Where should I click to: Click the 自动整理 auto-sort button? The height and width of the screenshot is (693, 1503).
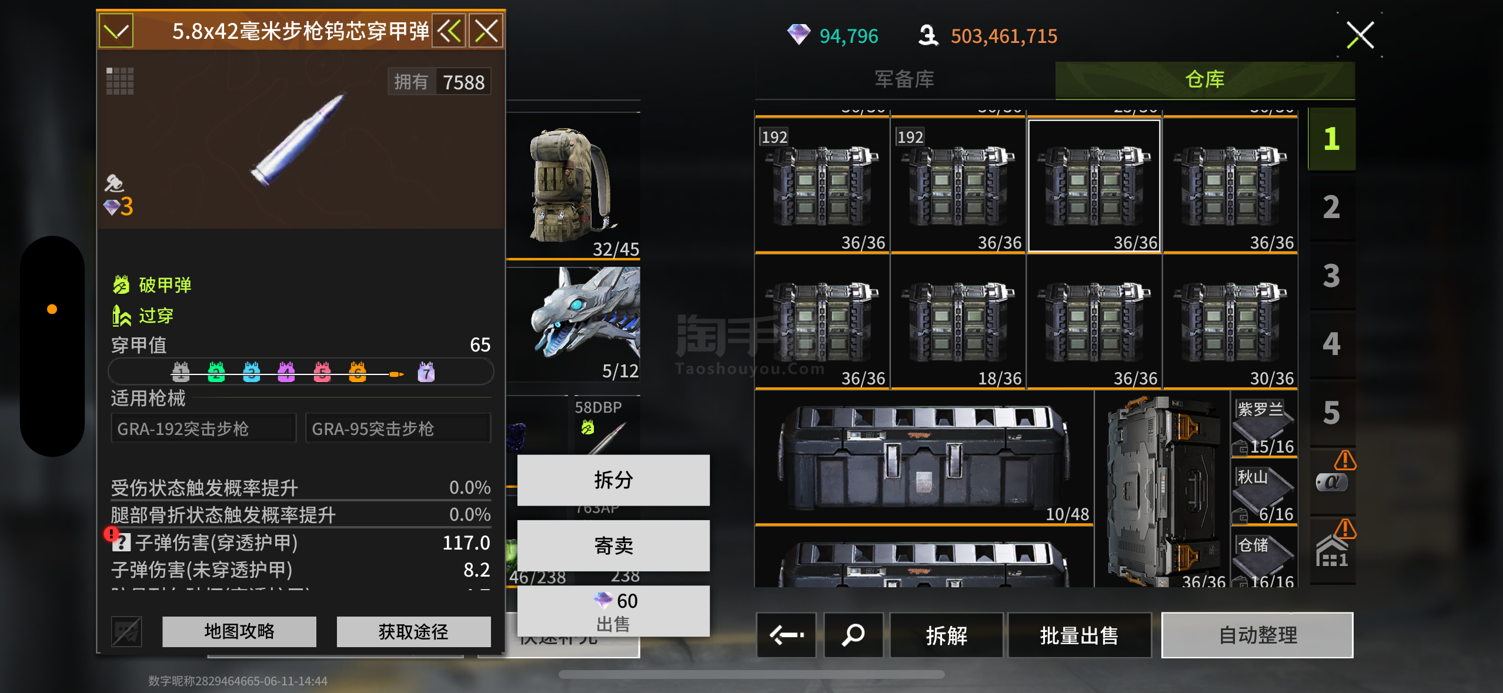[x=1257, y=635]
